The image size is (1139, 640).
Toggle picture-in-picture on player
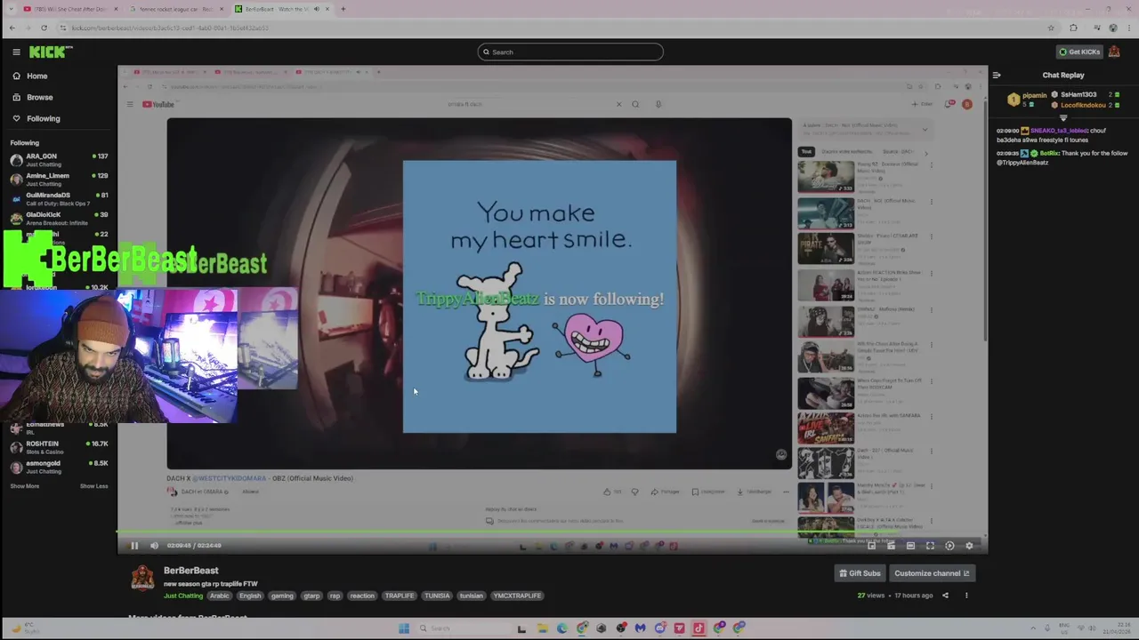pos(871,546)
